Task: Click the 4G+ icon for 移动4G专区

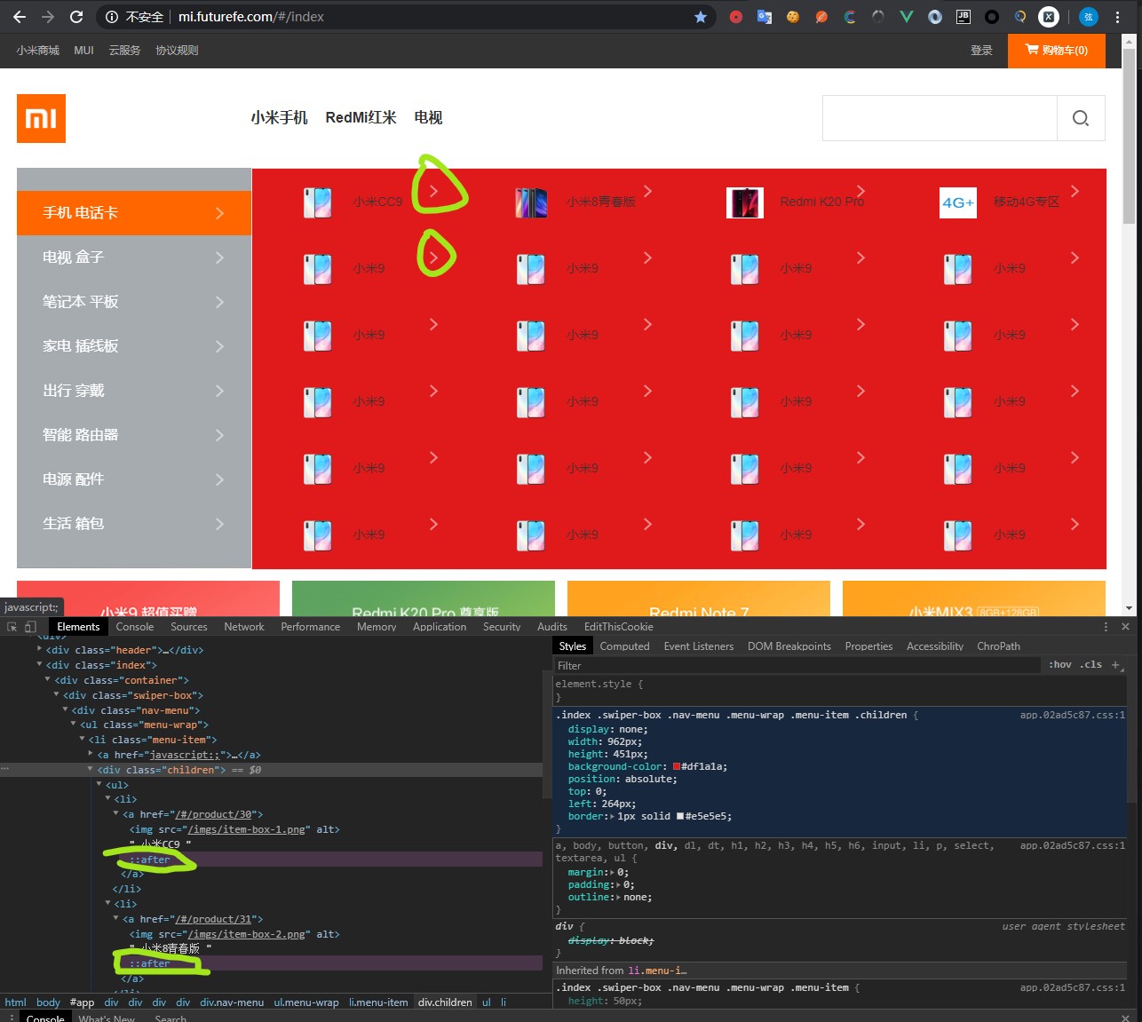Action: 958,202
